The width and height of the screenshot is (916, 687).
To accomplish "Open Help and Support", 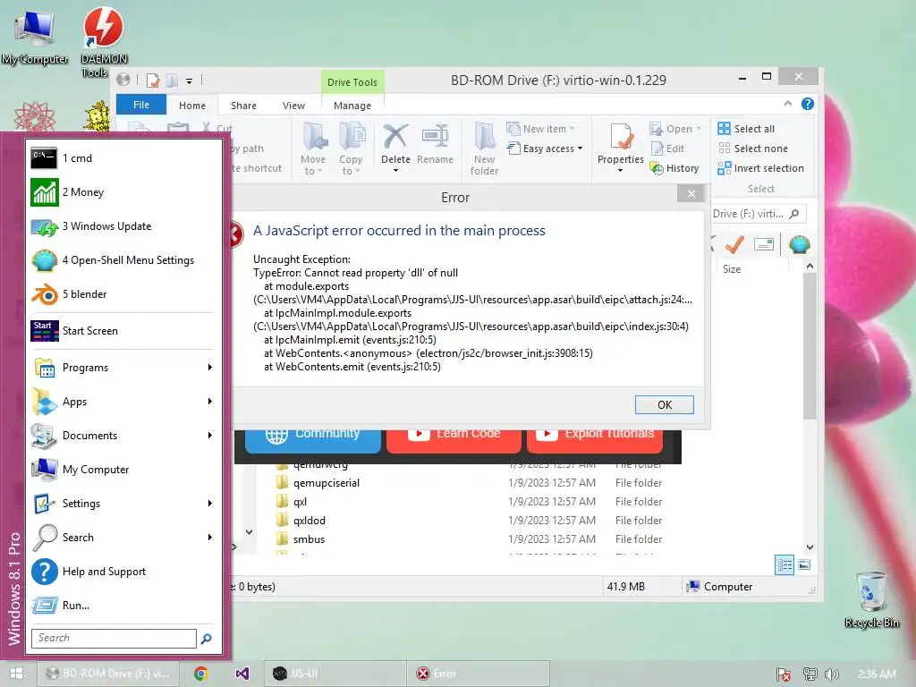I will (x=124, y=572).
